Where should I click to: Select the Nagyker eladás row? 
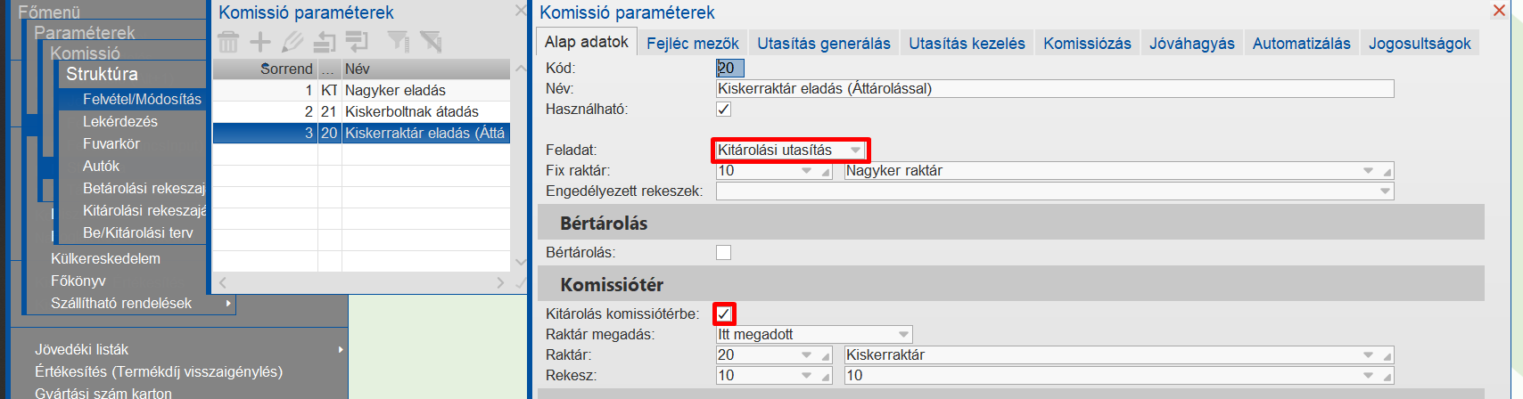coord(395,91)
